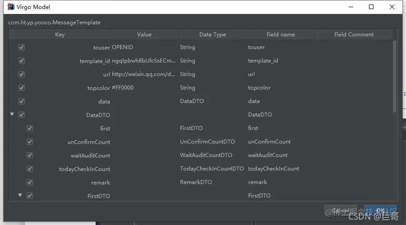The image size is (406, 225).
Task: Close the Virgo Model dialog
Action: 392,7
